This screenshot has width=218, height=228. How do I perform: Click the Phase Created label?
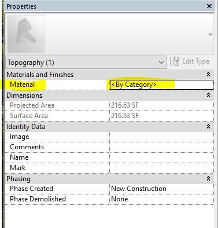pyautogui.click(x=31, y=189)
